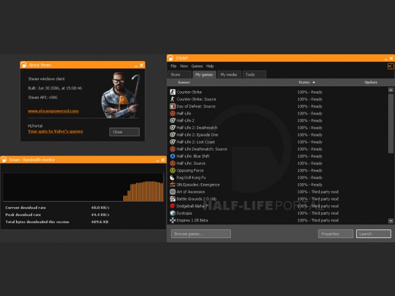Click the Update column header

(371, 82)
